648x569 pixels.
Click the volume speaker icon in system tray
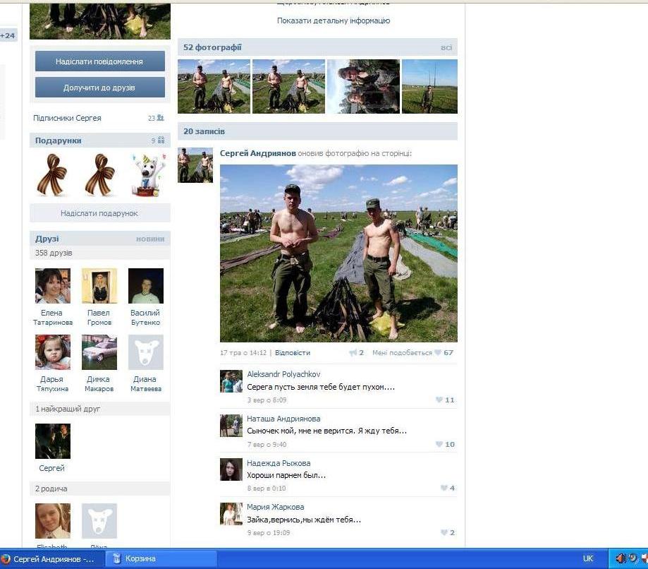tap(621, 558)
